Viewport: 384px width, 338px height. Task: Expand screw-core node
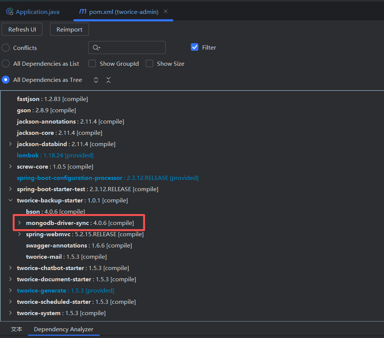click(x=10, y=166)
